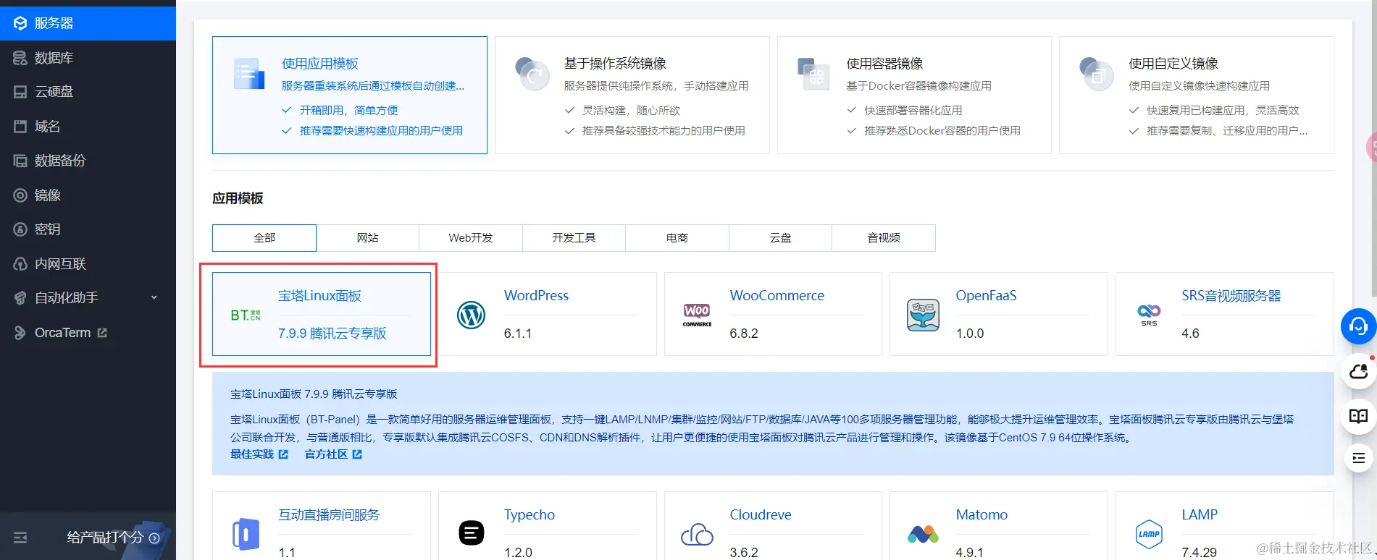Click the WordPress logo icon
This screenshot has height=560, width=1377.
point(472,315)
